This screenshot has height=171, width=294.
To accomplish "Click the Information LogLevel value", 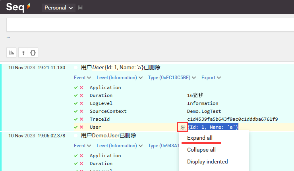I will pos(203,103).
